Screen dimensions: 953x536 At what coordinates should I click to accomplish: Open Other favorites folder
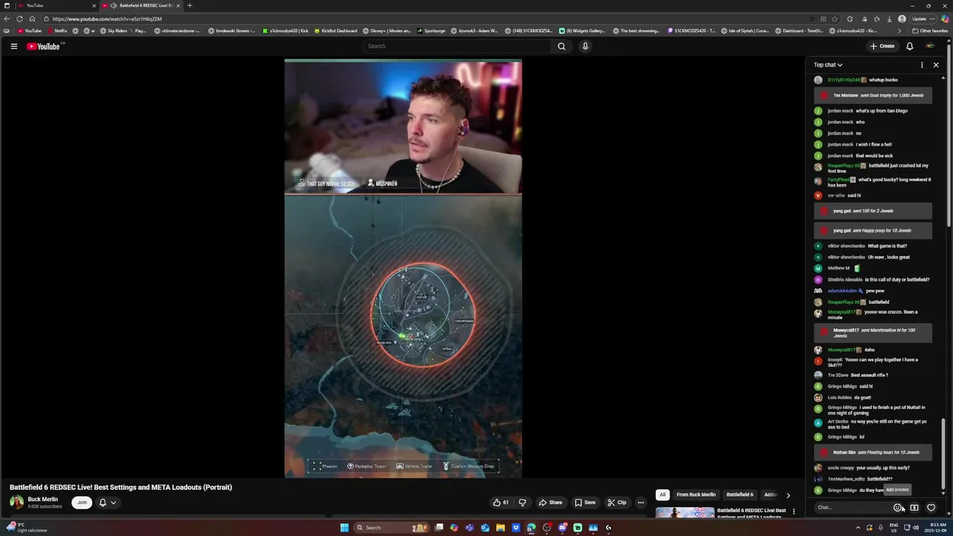[x=930, y=31]
